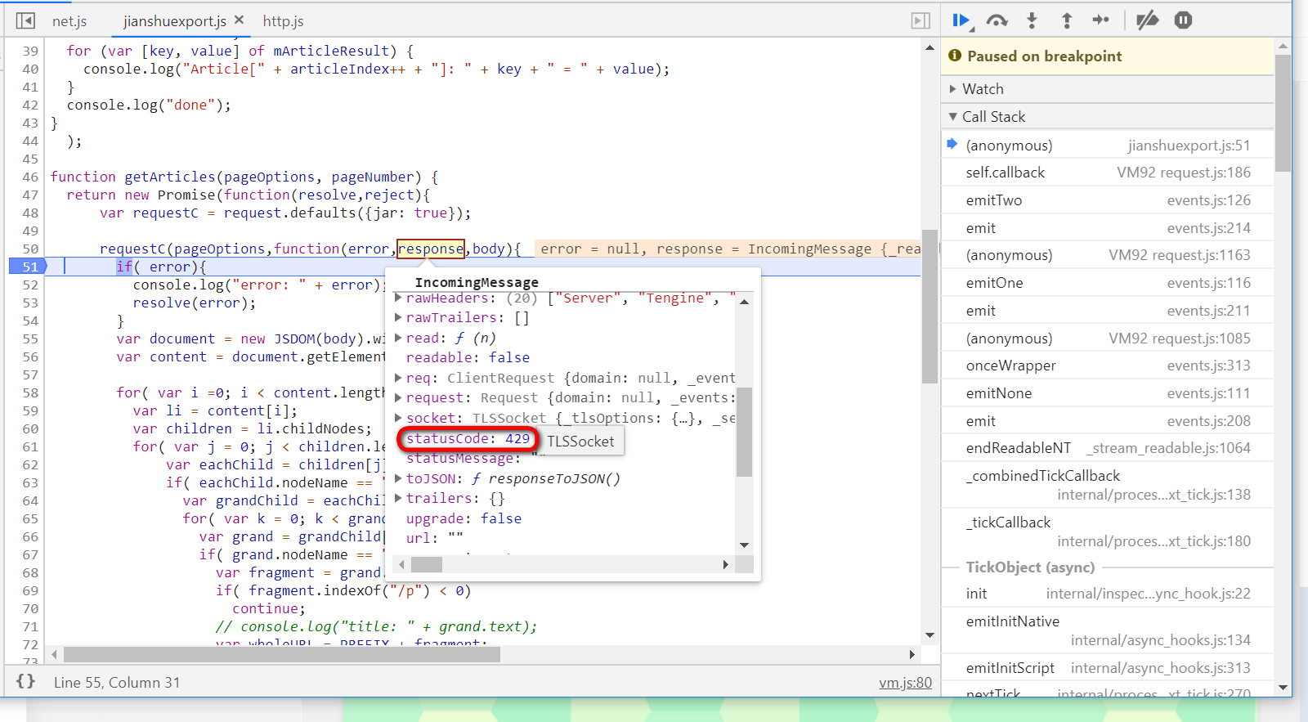The image size is (1308, 722).
Task: Select emitTwo call stack frame
Action: pyautogui.click(x=1108, y=200)
